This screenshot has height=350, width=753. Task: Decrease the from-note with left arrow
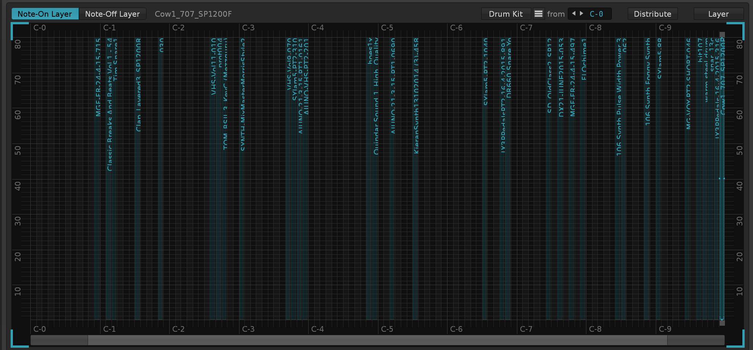574,14
